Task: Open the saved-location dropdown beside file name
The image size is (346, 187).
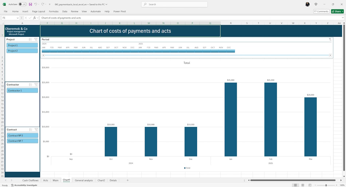Action: click(x=107, y=4)
